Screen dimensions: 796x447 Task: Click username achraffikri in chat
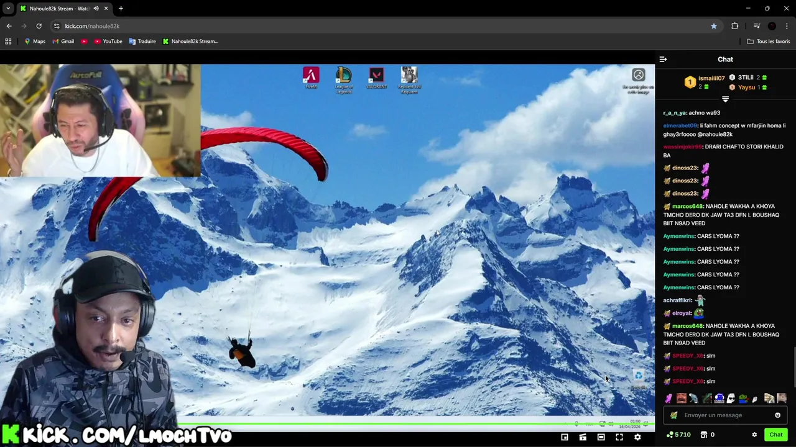pos(677,300)
